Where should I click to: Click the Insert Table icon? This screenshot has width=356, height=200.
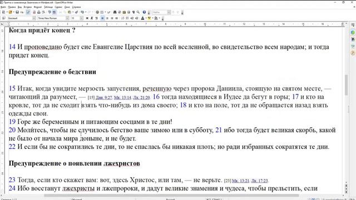[x=102, y=12]
